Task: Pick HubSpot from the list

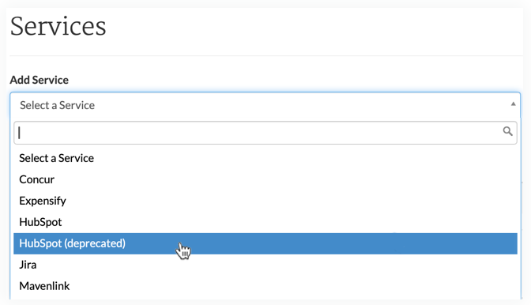Action: pos(265,222)
